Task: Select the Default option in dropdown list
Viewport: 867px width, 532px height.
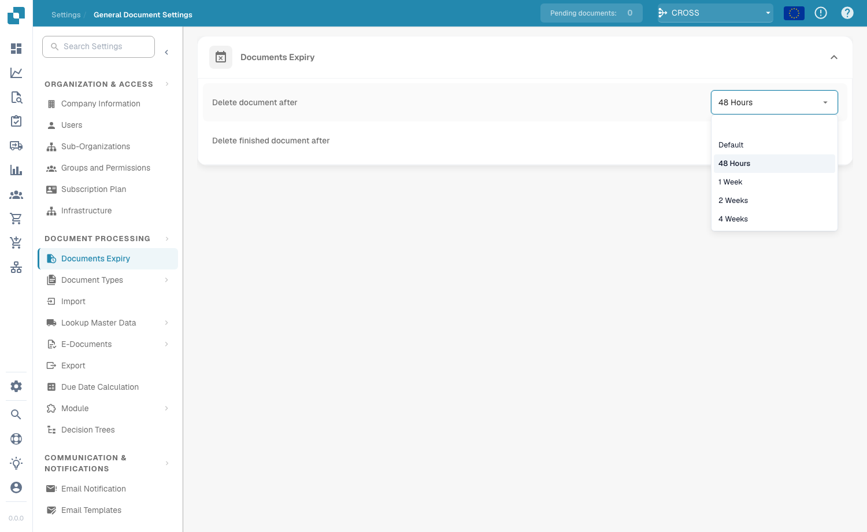Action: [x=775, y=145]
